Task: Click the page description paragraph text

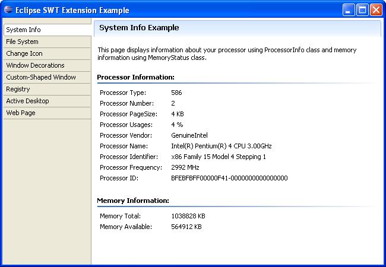Action: 227,54
